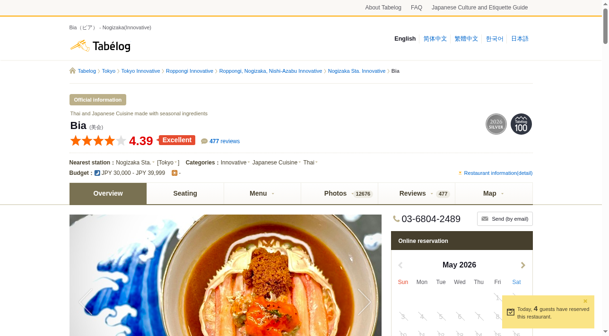
Task: Click the phone icon beside the number
Action: coord(396,219)
